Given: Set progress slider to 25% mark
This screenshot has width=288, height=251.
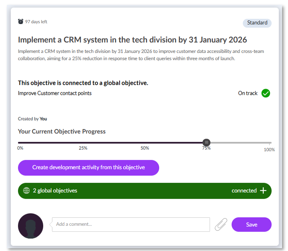Looking at the screenshot, I should 83,143.
